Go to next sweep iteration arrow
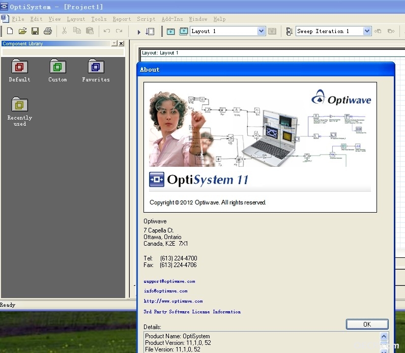 point(391,31)
